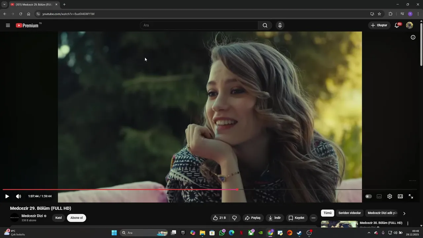The width and height of the screenshot is (423, 238).
Task: Like the video with 21 B
Action: (x=219, y=218)
